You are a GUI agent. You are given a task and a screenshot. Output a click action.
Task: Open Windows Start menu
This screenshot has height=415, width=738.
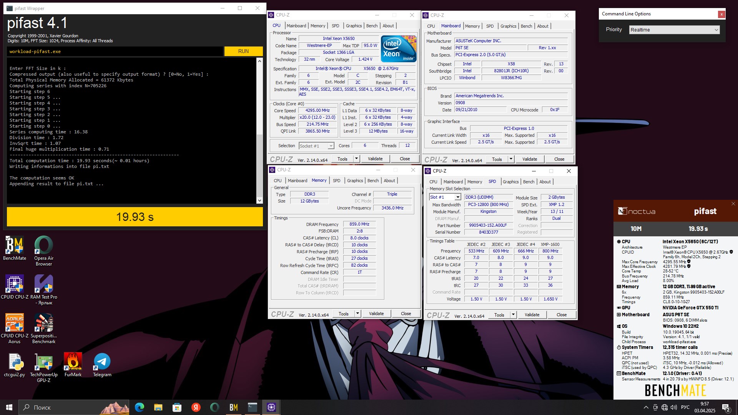click(9, 407)
